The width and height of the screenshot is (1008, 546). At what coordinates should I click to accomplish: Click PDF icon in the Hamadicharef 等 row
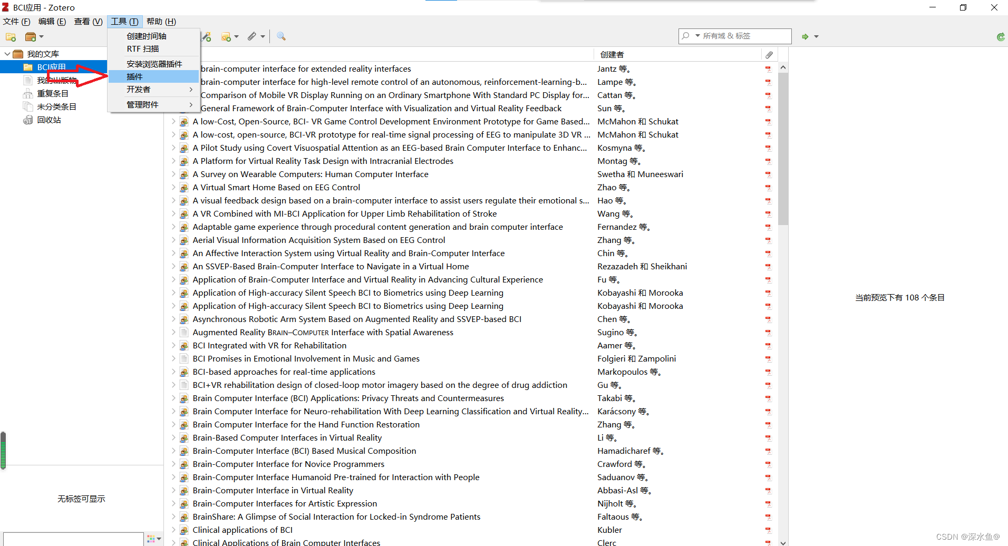pos(769,451)
